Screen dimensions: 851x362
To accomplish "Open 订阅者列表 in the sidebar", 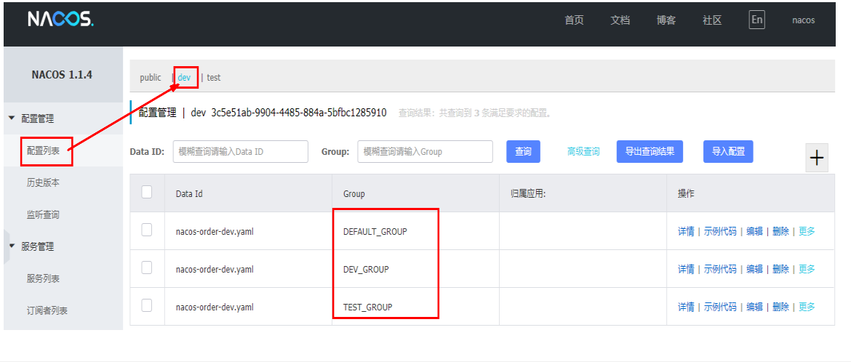I will click(47, 311).
